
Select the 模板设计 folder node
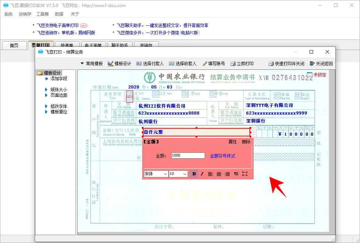(x=49, y=73)
